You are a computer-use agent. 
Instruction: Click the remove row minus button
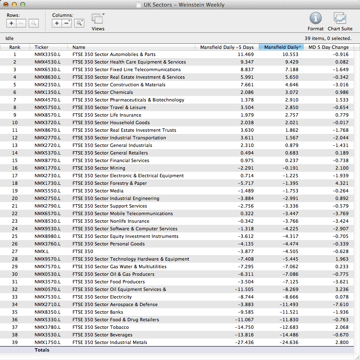tap(21, 23)
